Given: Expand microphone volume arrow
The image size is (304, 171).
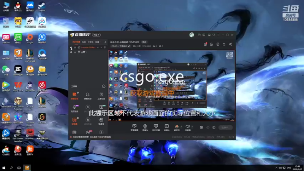Looking at the screenshot, I should click(182, 127).
